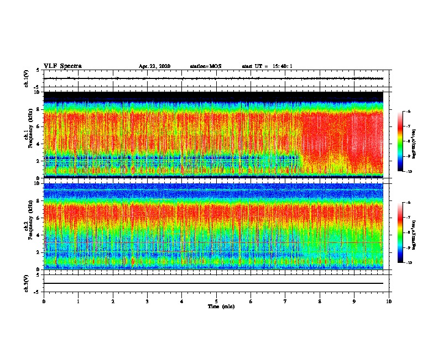Click the time-axis tick label "4"
The height and width of the screenshot is (338, 438).
[x=182, y=302]
